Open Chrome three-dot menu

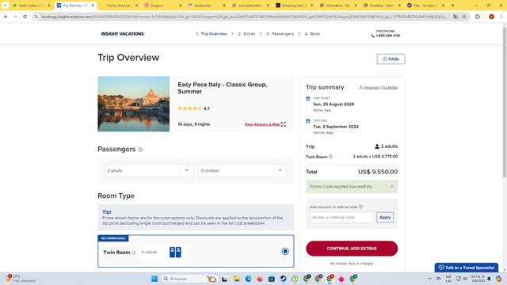[x=501, y=17]
